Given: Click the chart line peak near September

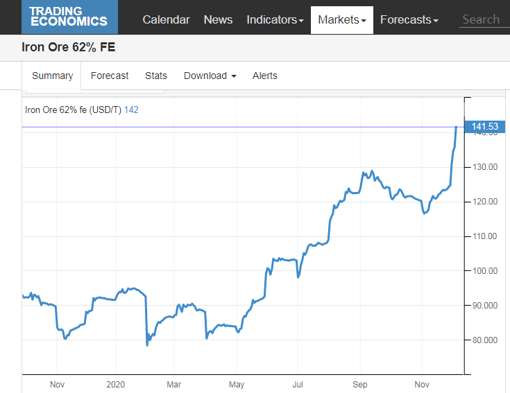Looking at the screenshot, I should (372, 171).
